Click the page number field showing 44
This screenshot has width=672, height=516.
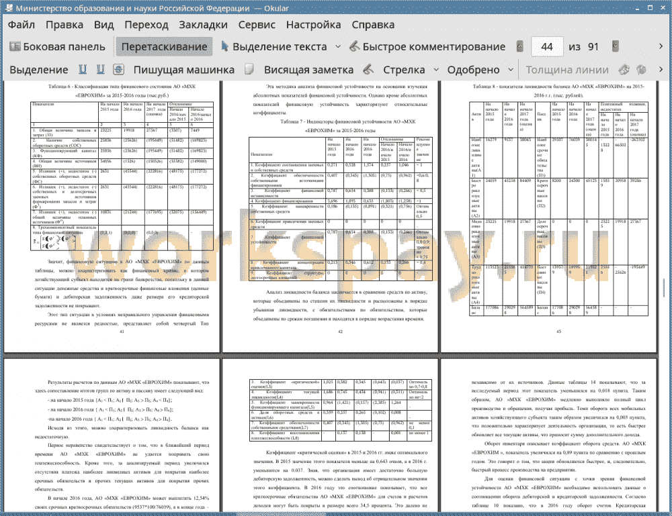547,47
